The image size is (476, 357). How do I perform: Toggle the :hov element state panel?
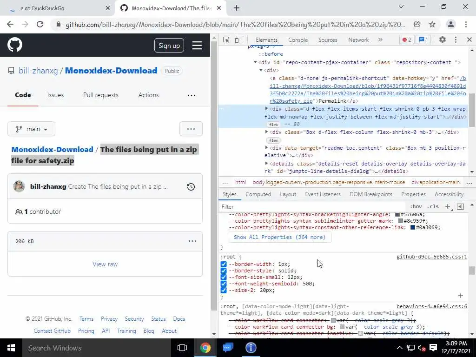416,206
